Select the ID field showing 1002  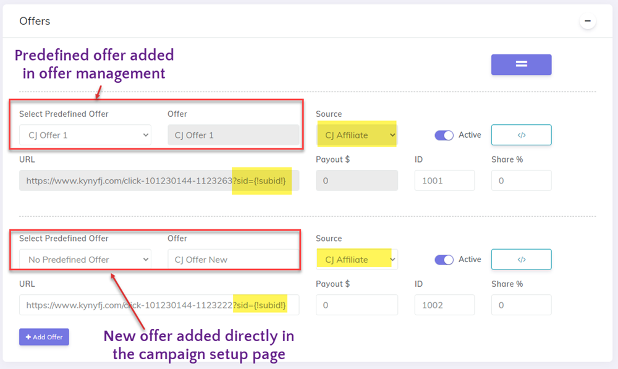click(x=444, y=305)
